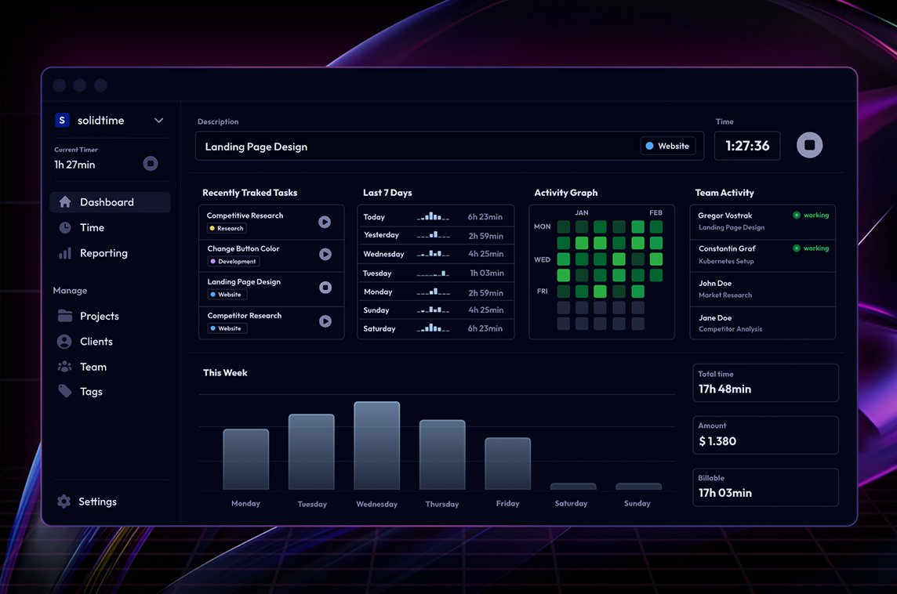Click the Projects folder icon

coord(65,316)
